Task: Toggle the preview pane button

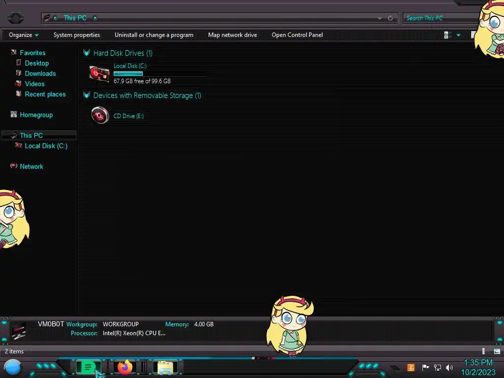Action: pyautogui.click(x=473, y=35)
